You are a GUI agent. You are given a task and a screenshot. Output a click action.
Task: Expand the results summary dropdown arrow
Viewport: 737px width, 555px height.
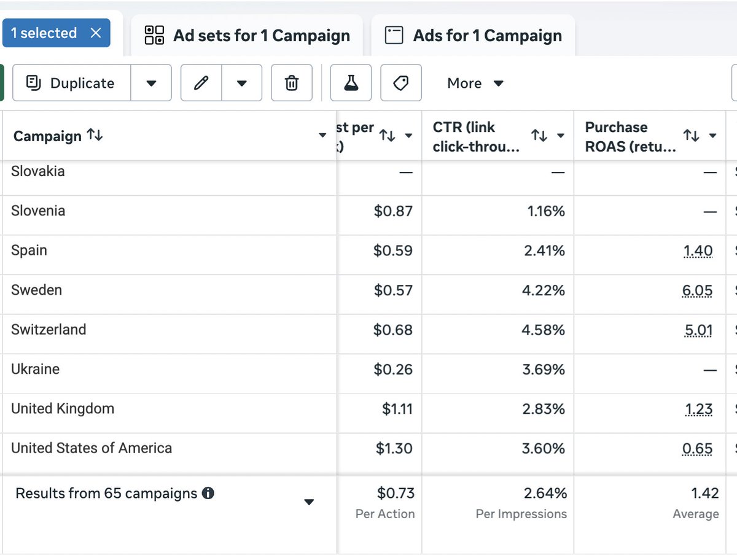[x=309, y=502]
